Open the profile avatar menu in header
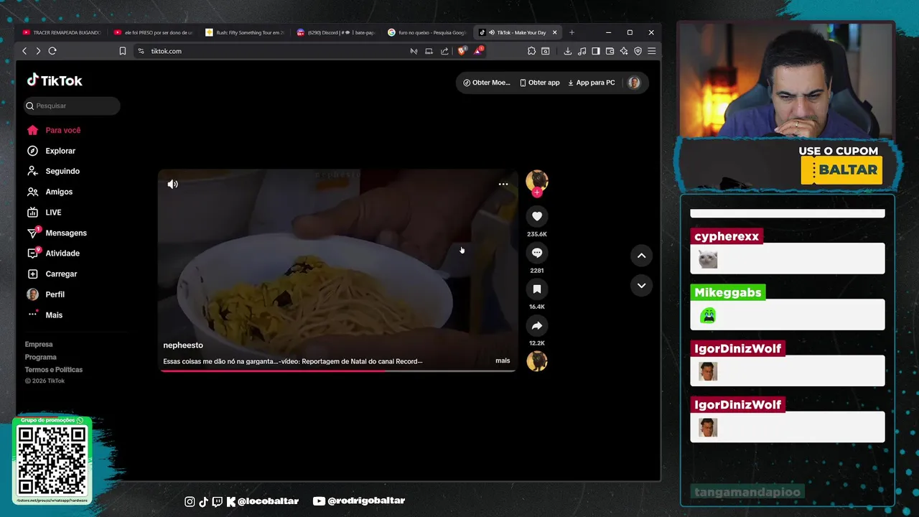This screenshot has width=919, height=517. pyautogui.click(x=634, y=83)
